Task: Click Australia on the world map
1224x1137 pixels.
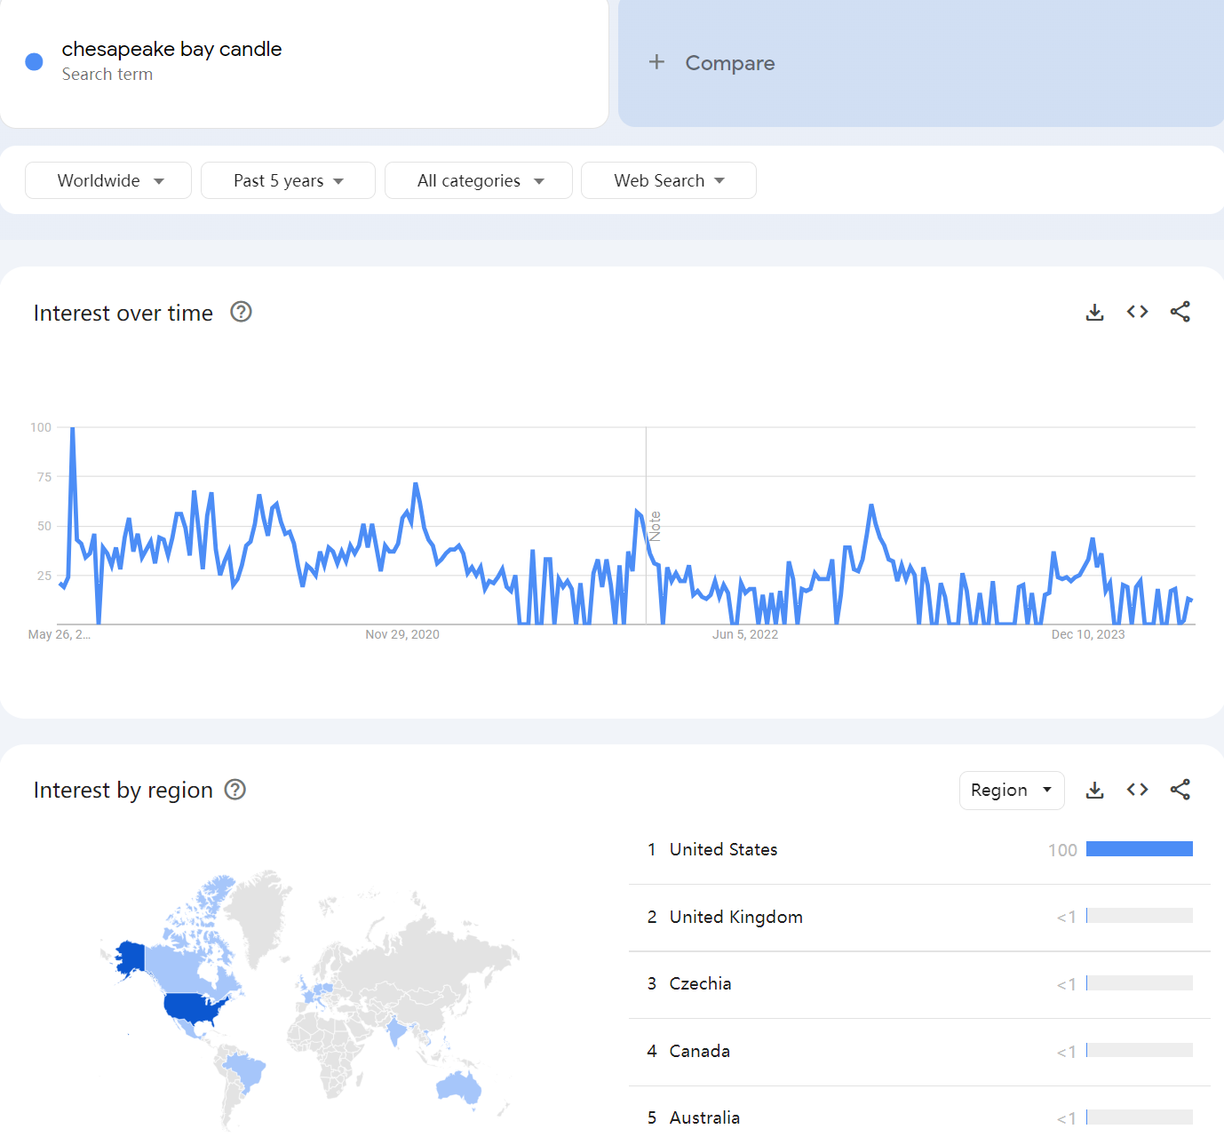Action: coord(458,1087)
